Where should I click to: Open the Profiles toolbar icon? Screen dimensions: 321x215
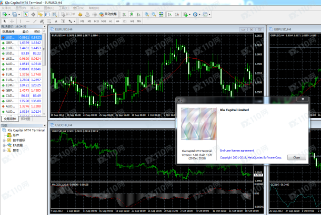(14, 14)
